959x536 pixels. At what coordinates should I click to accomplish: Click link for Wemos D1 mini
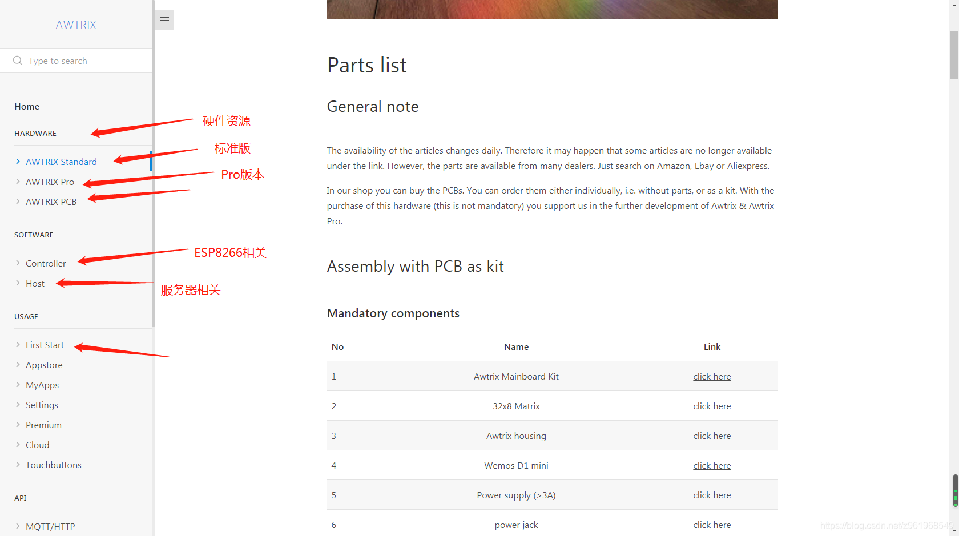(712, 465)
